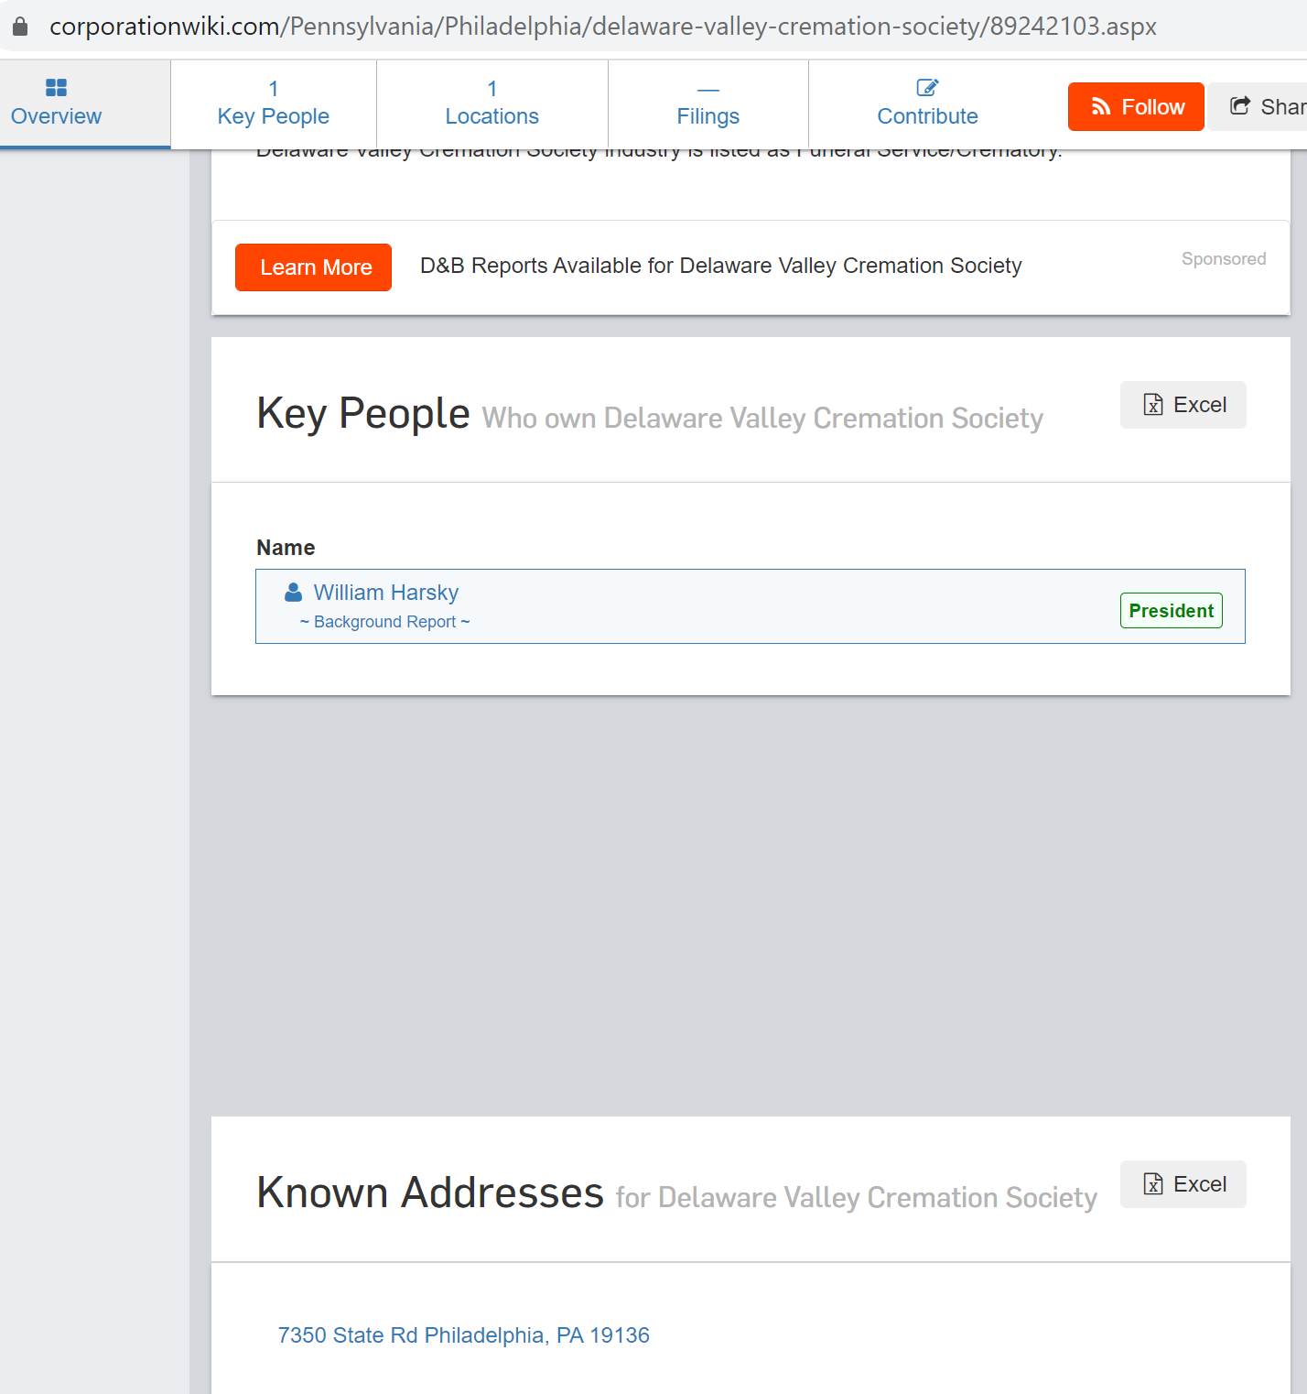Click 'for Delaware Valley Cremation Society' subtitle

[x=857, y=1198]
